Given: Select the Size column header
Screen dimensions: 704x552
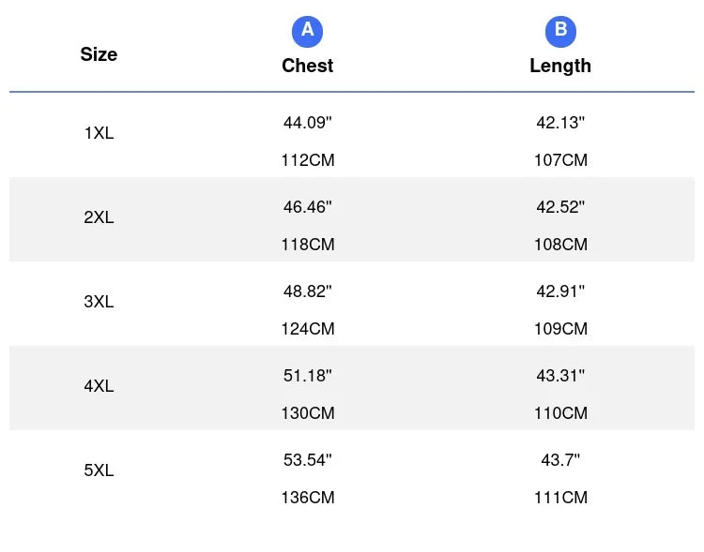Looking at the screenshot, I should pos(99,54).
